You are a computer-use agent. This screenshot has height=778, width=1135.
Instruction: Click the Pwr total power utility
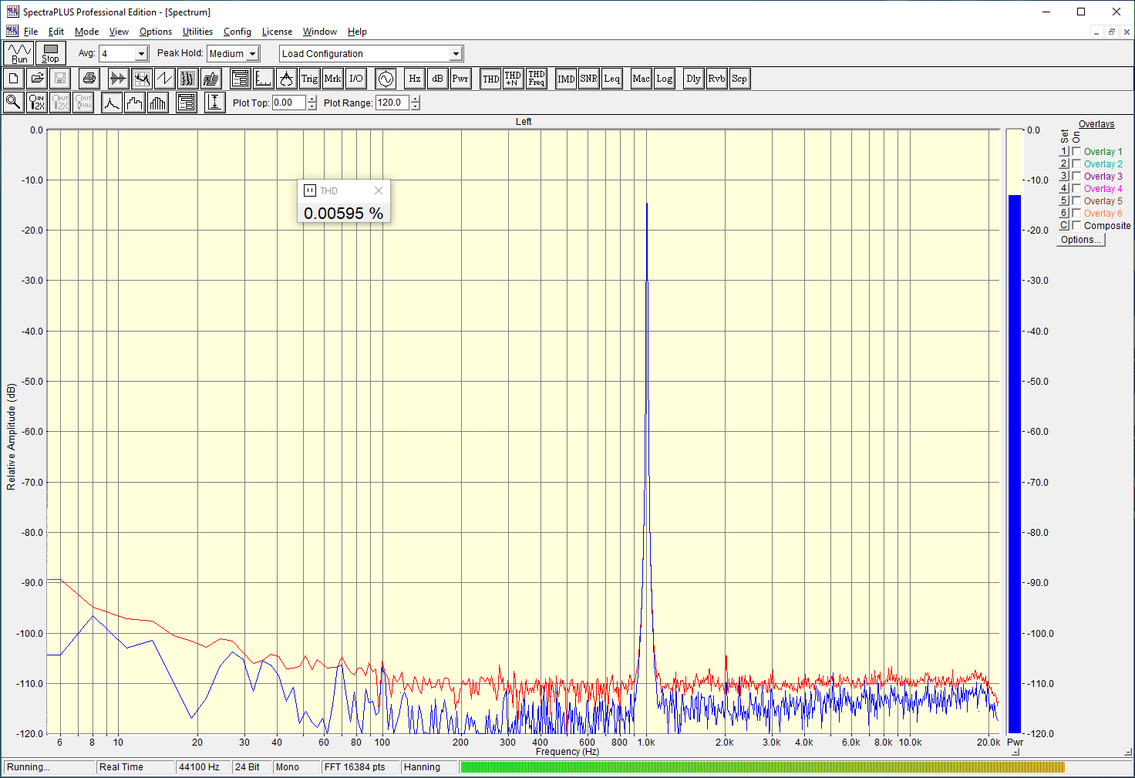pyautogui.click(x=460, y=79)
